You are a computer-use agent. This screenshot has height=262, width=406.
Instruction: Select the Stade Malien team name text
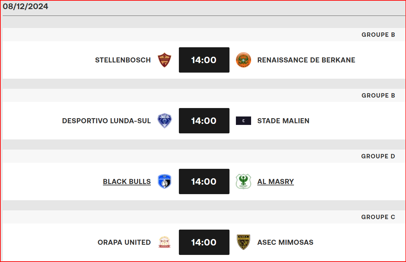click(x=283, y=121)
